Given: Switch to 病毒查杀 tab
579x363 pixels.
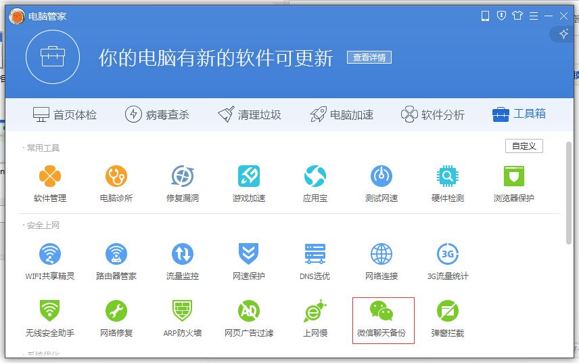Looking at the screenshot, I should [157, 114].
